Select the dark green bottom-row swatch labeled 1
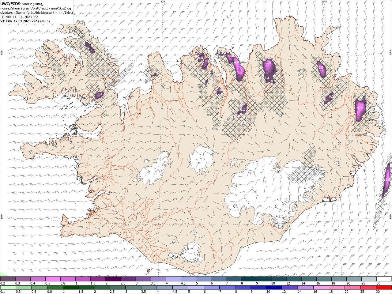This screenshot has width=392, height=294. [70, 288]
